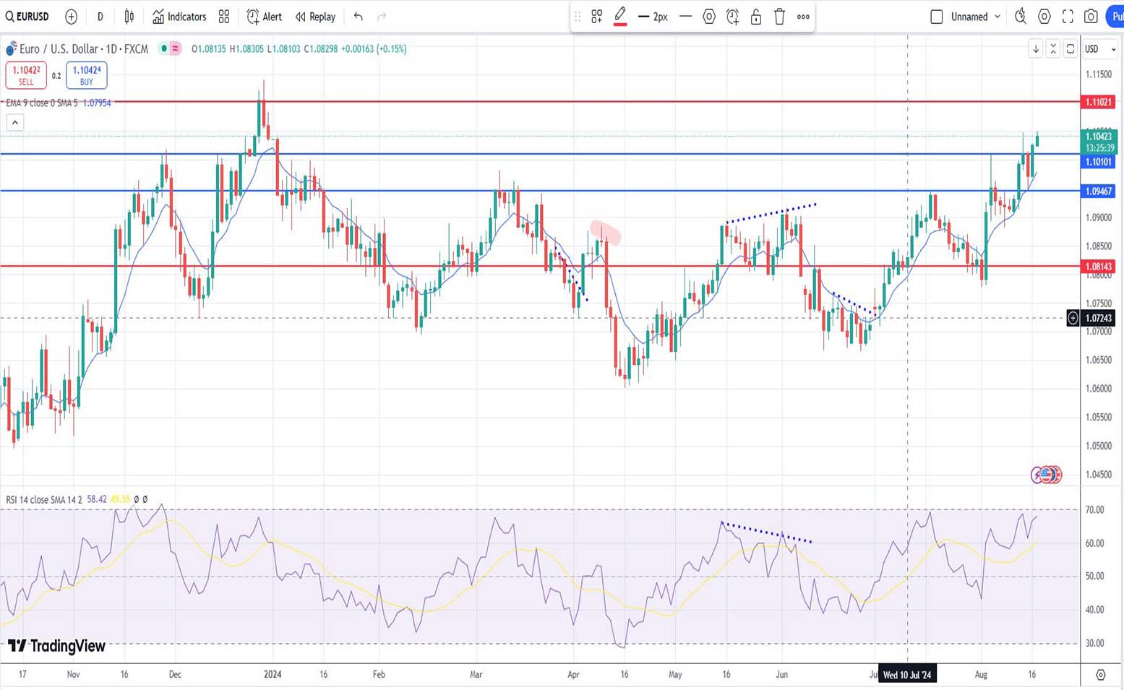Collapse the indicator legend with chevron
The image size is (1124, 690).
point(15,122)
